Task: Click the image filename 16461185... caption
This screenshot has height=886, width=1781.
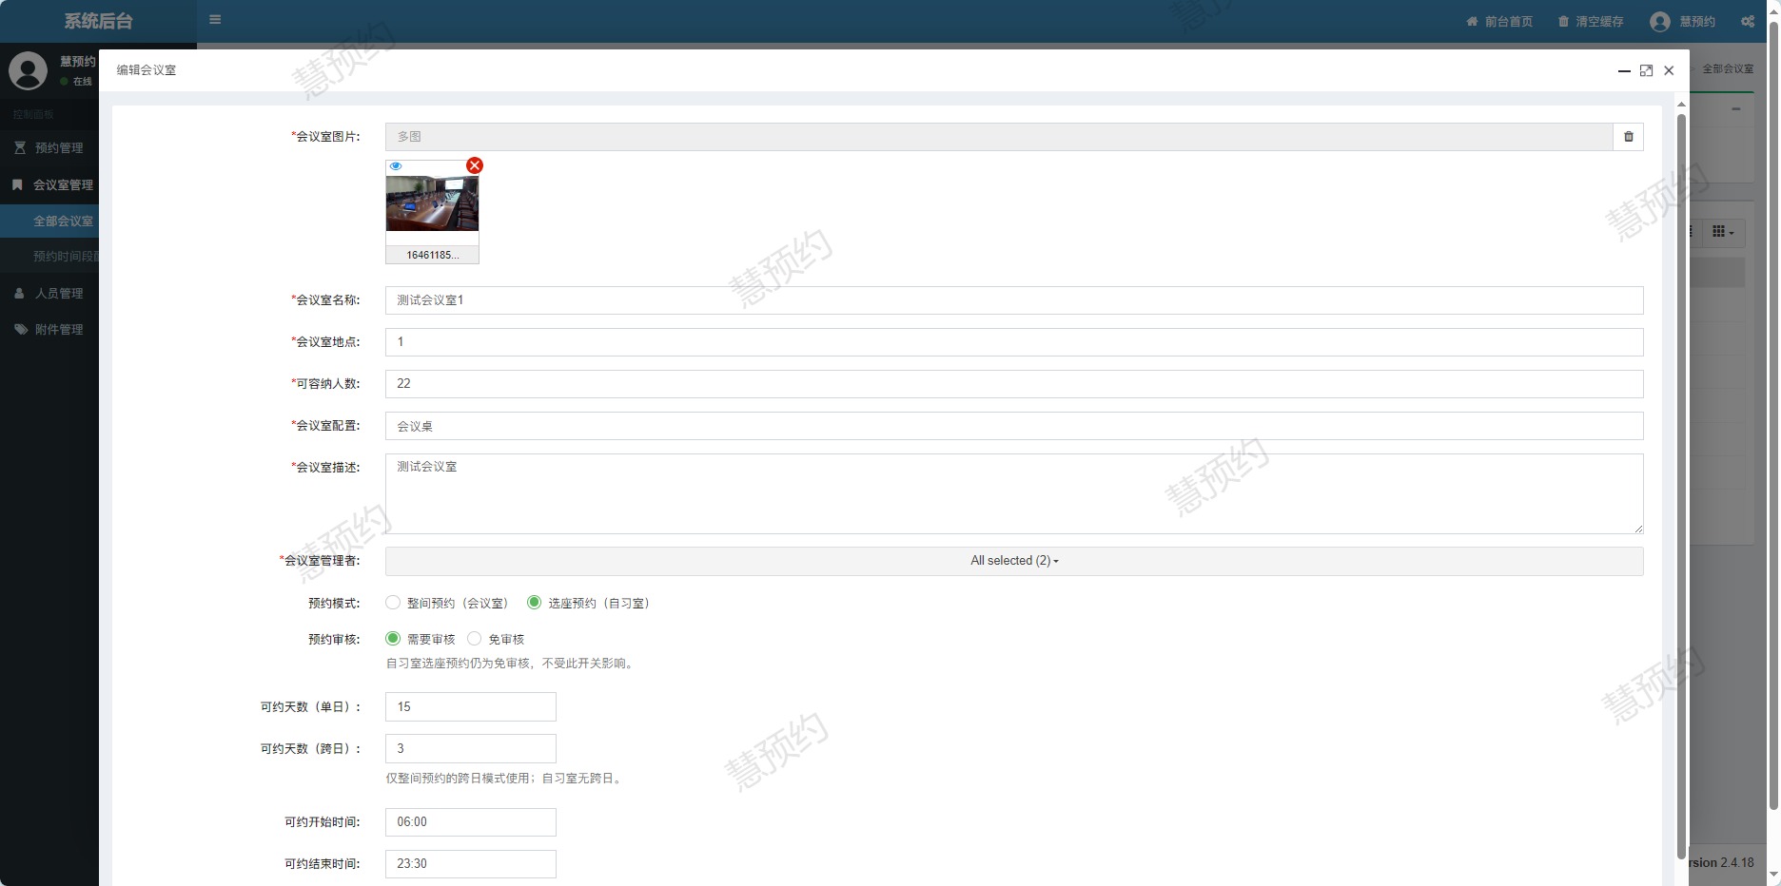Action: click(432, 255)
